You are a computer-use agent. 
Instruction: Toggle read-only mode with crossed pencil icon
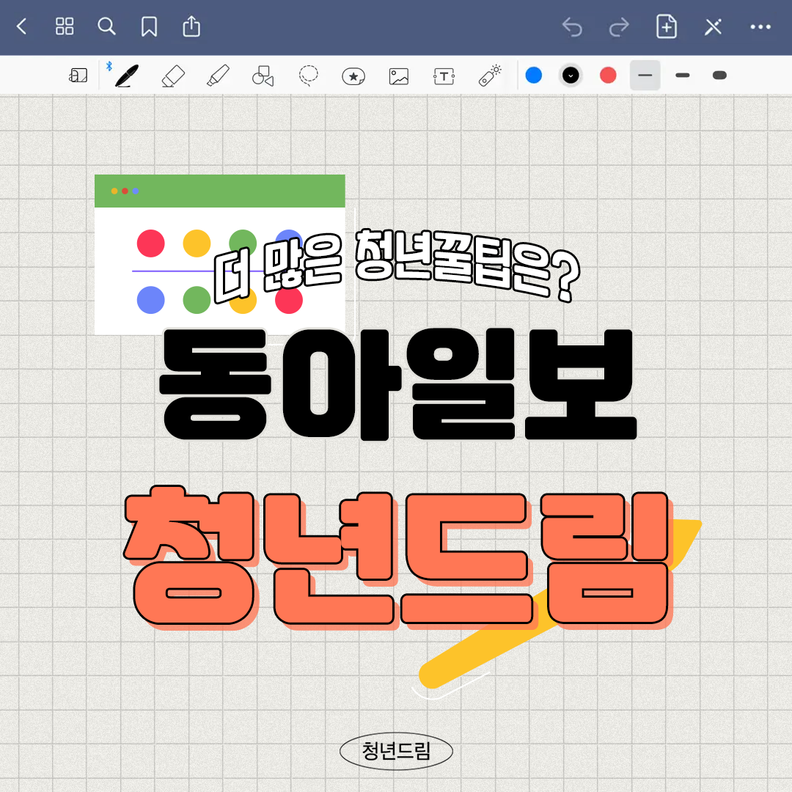click(x=713, y=27)
